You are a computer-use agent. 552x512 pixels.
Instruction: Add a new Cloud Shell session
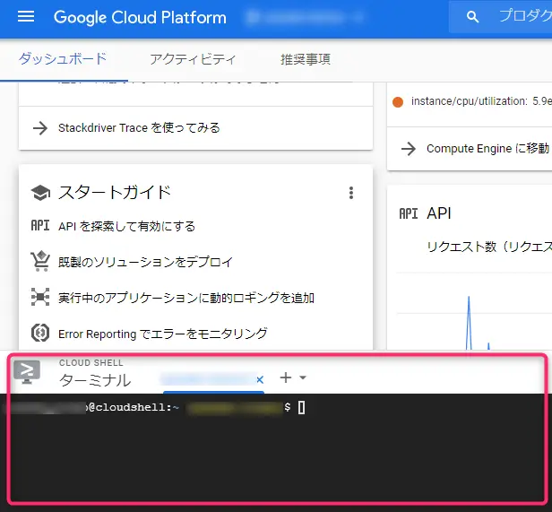click(286, 377)
